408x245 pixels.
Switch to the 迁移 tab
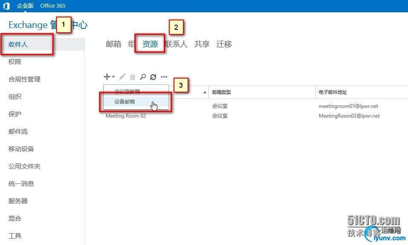(x=224, y=44)
